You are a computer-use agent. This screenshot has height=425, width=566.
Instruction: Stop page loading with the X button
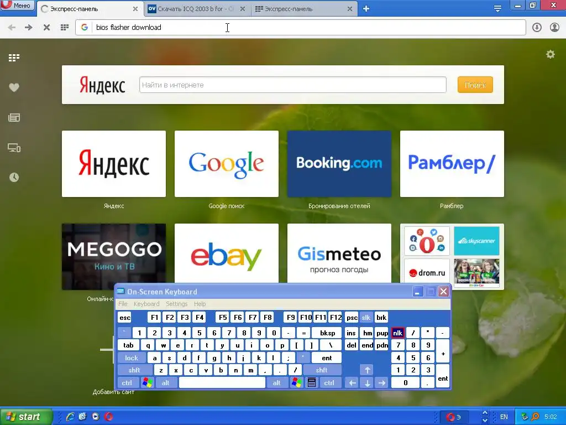(x=46, y=28)
